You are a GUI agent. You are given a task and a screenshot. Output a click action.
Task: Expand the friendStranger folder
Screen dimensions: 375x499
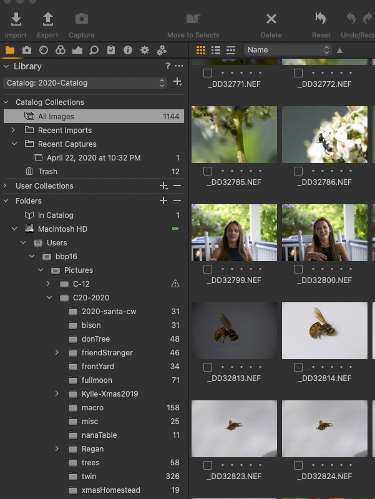click(57, 353)
